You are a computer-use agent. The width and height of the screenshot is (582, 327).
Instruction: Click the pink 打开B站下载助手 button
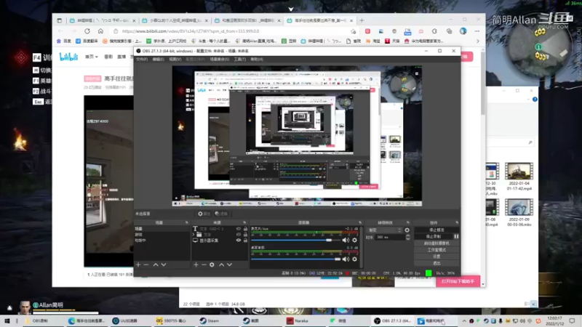458,281
